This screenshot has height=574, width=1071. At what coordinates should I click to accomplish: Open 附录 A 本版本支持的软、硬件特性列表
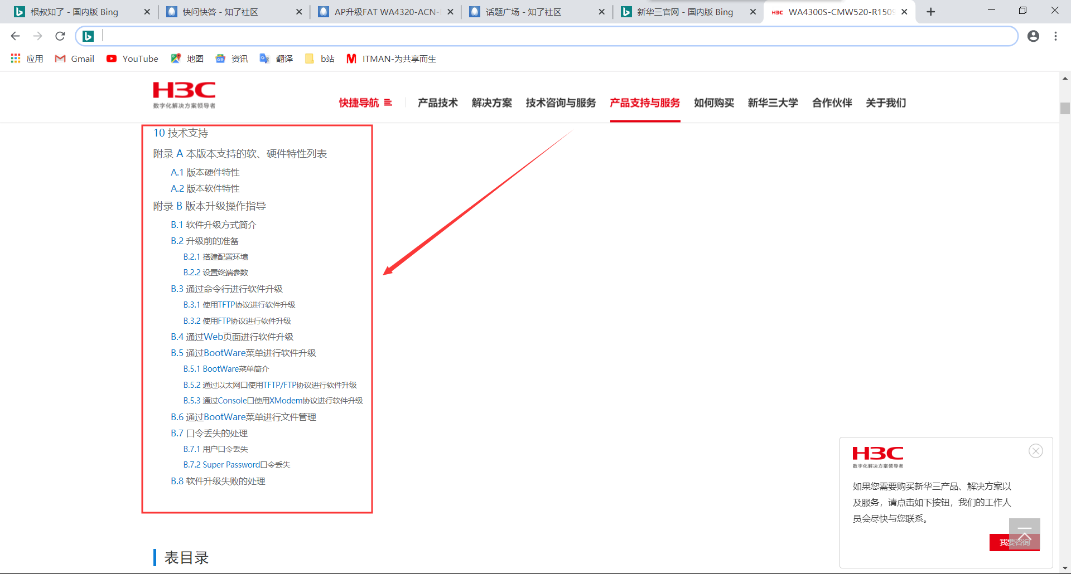[x=240, y=154]
